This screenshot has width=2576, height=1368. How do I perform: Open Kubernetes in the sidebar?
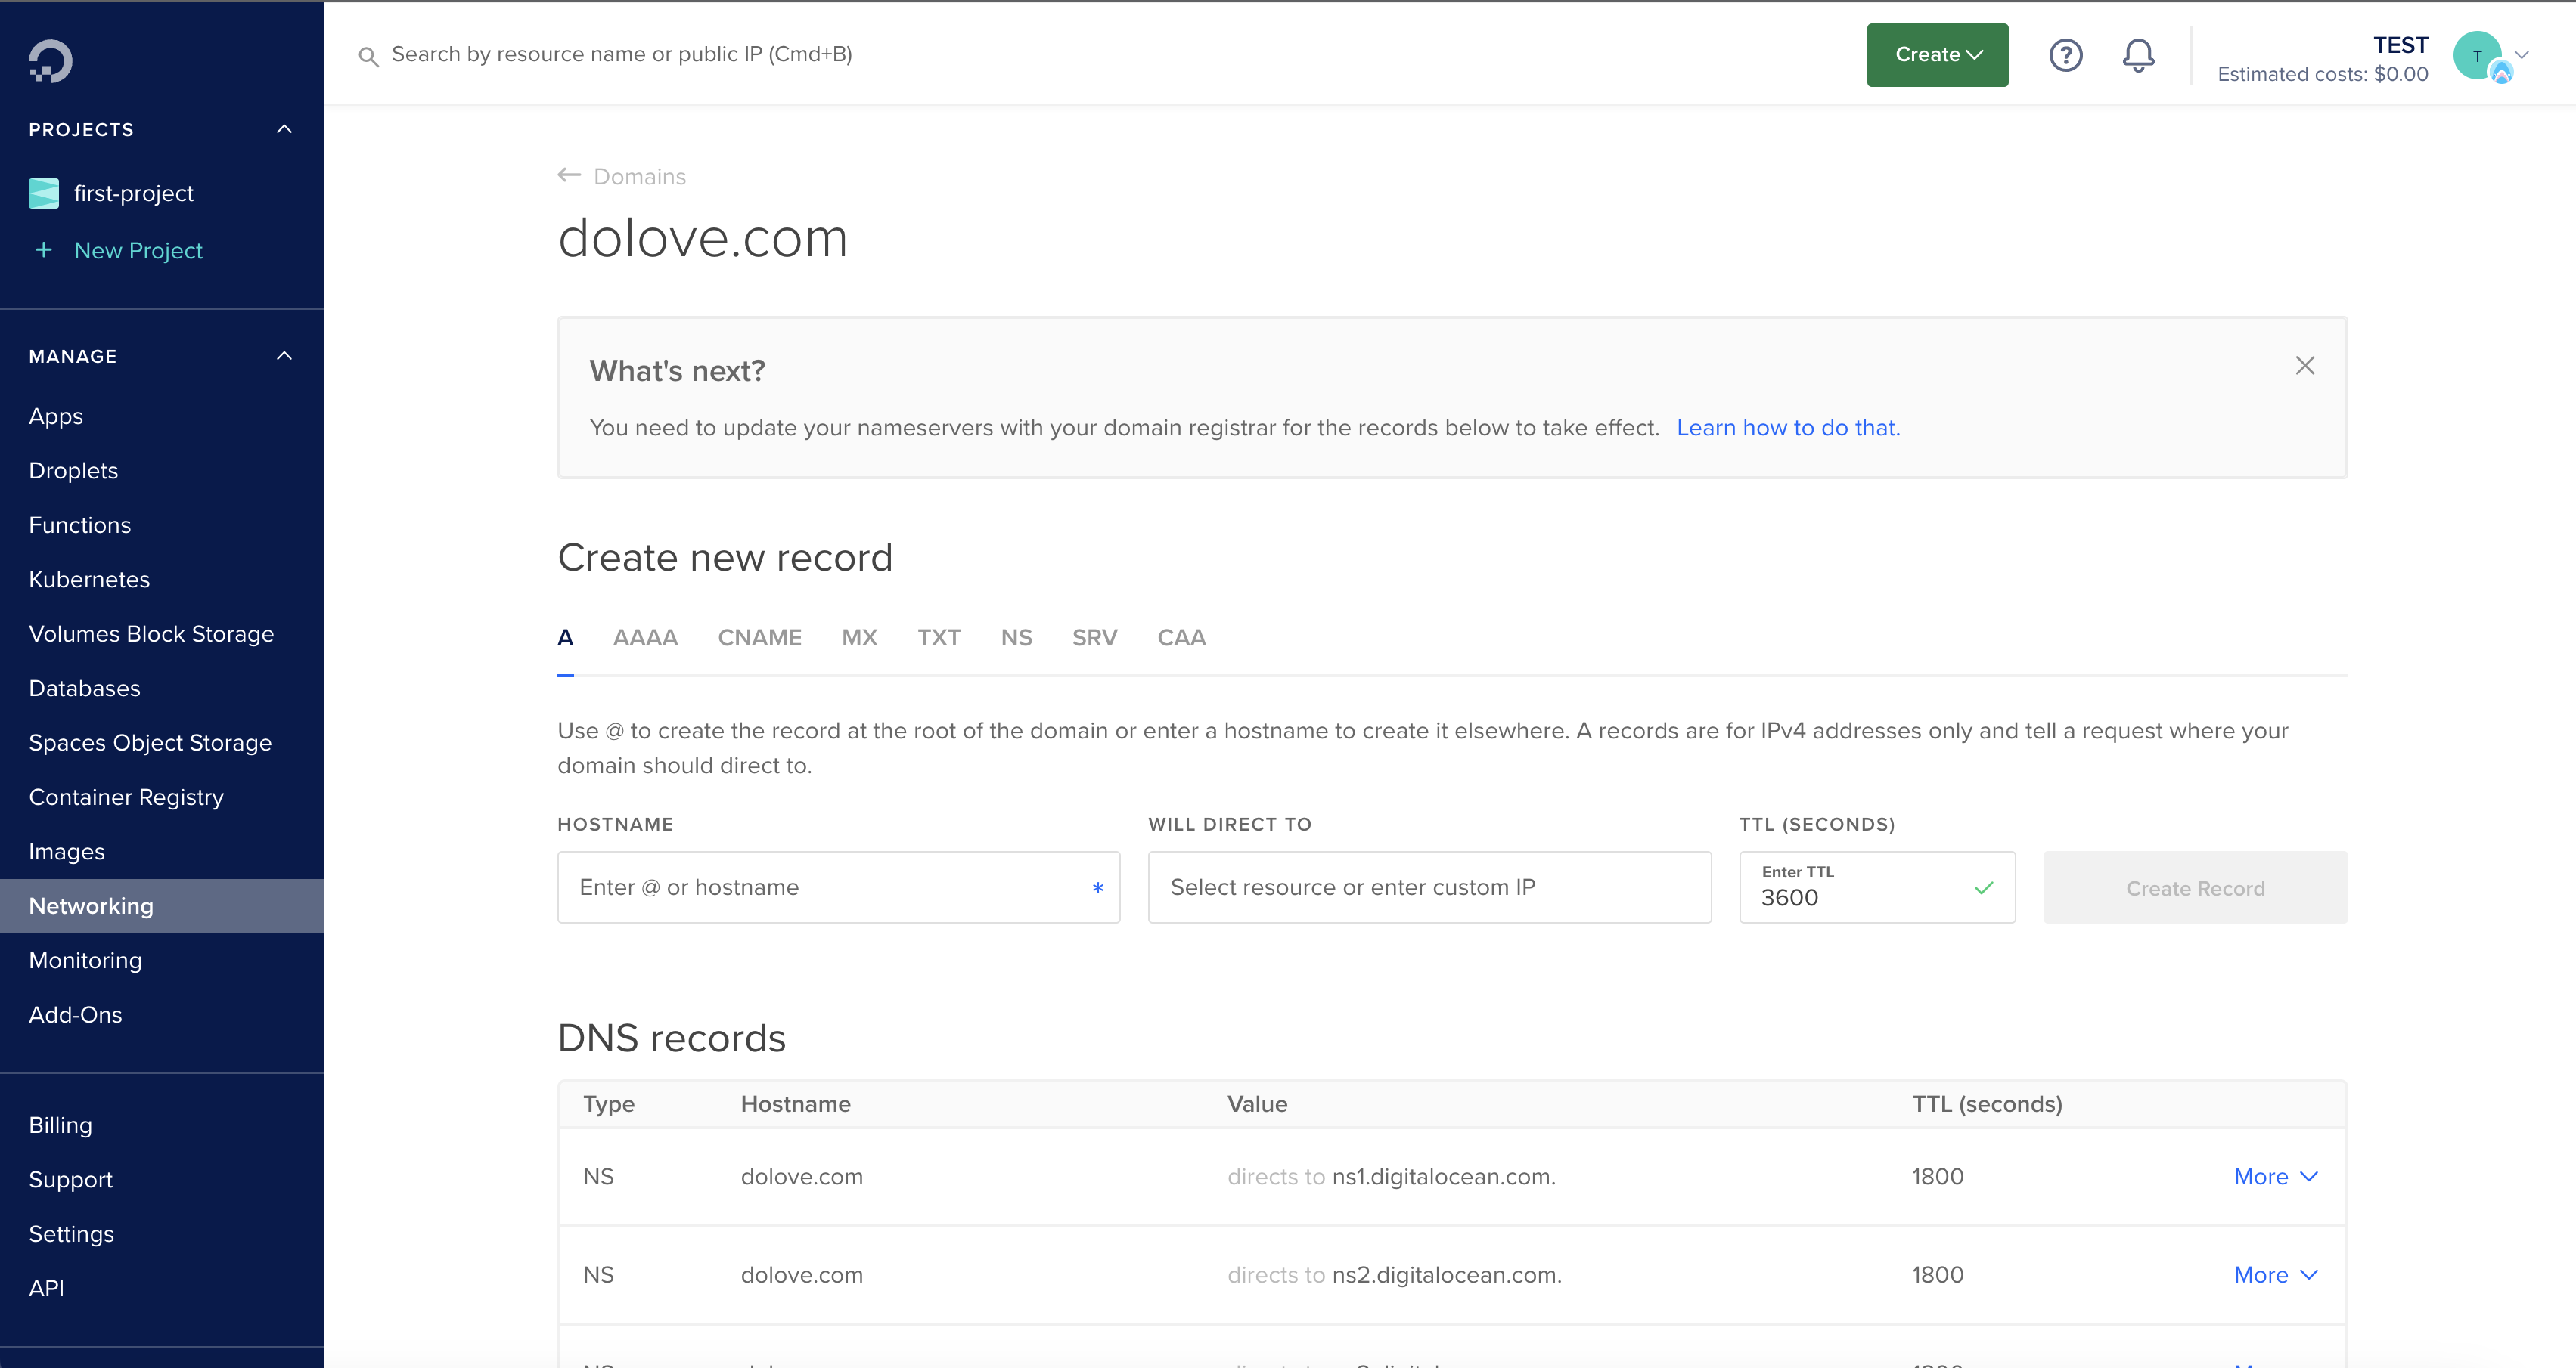click(89, 580)
